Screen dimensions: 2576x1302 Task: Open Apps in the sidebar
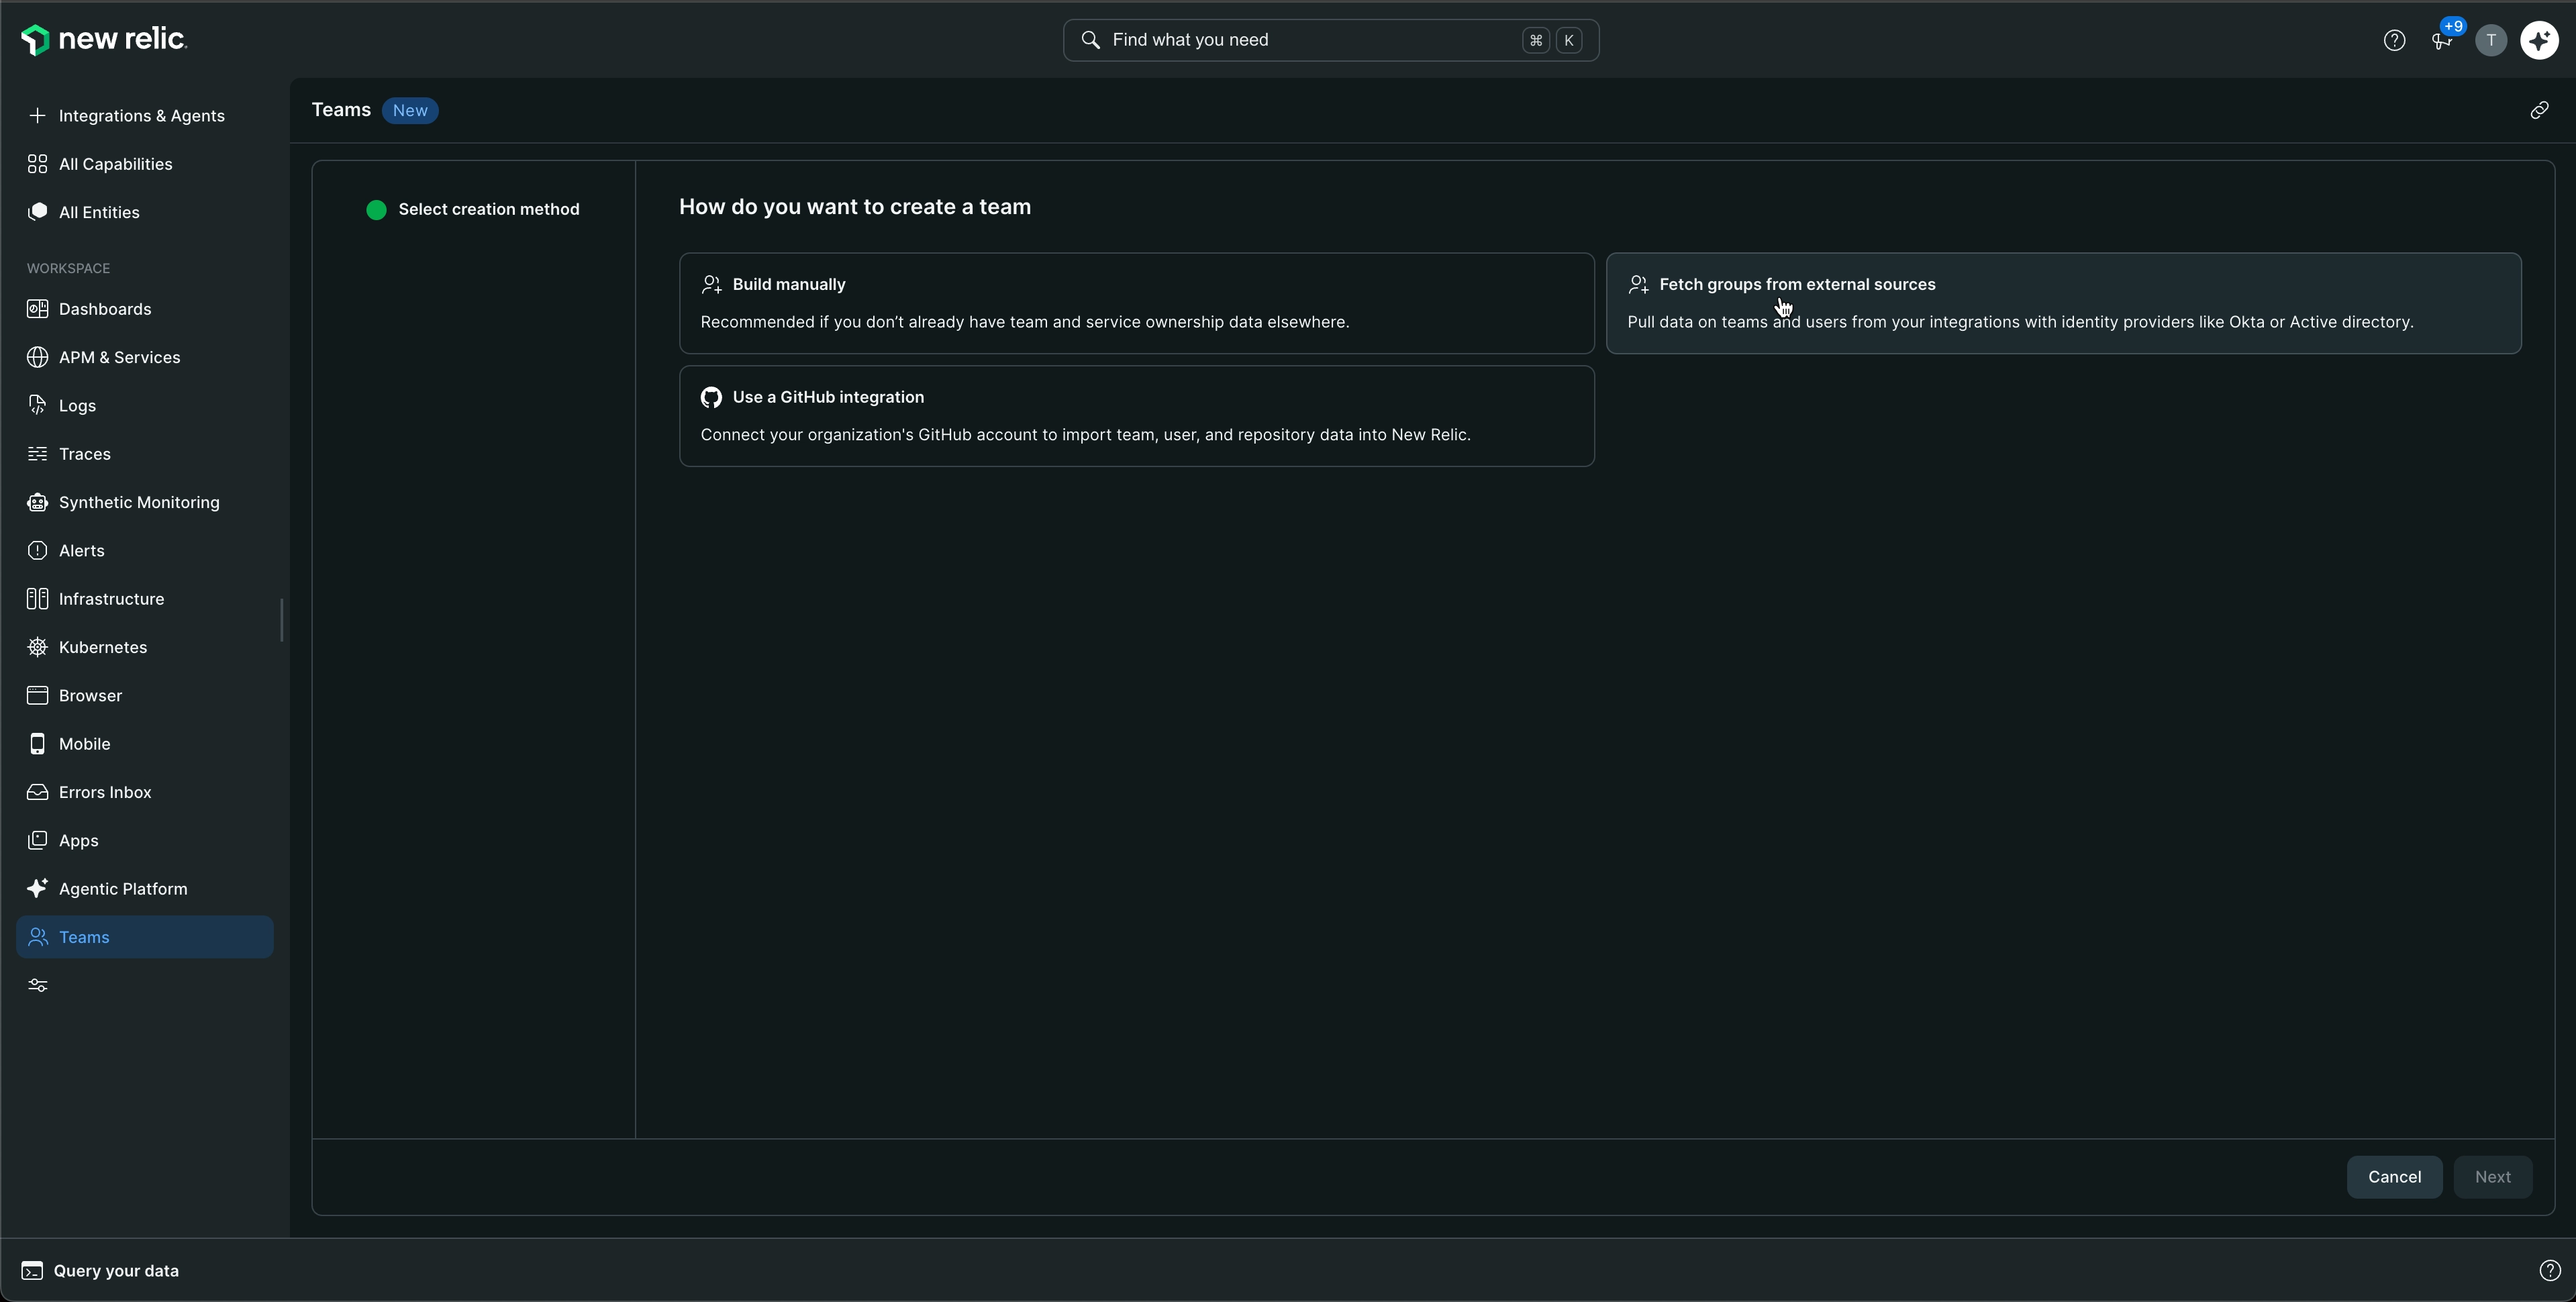point(145,840)
